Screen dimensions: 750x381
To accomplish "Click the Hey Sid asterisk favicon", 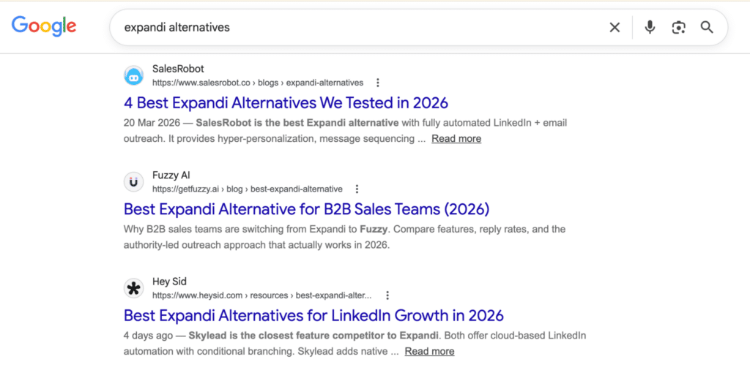I will click(x=133, y=288).
